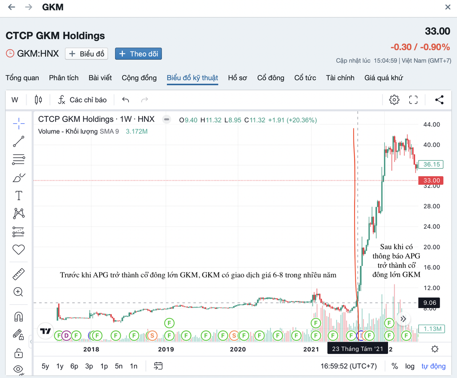457x378 pixels.
Task: Set range to 1y
Action: (60, 366)
